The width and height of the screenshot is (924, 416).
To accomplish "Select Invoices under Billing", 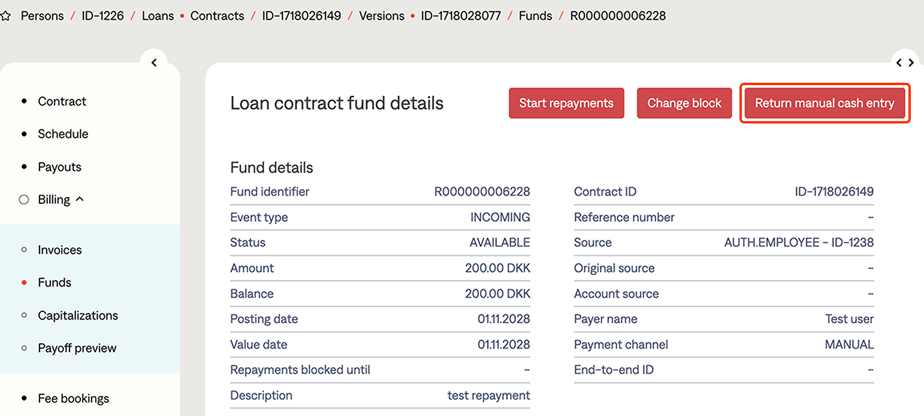I will pos(59,250).
